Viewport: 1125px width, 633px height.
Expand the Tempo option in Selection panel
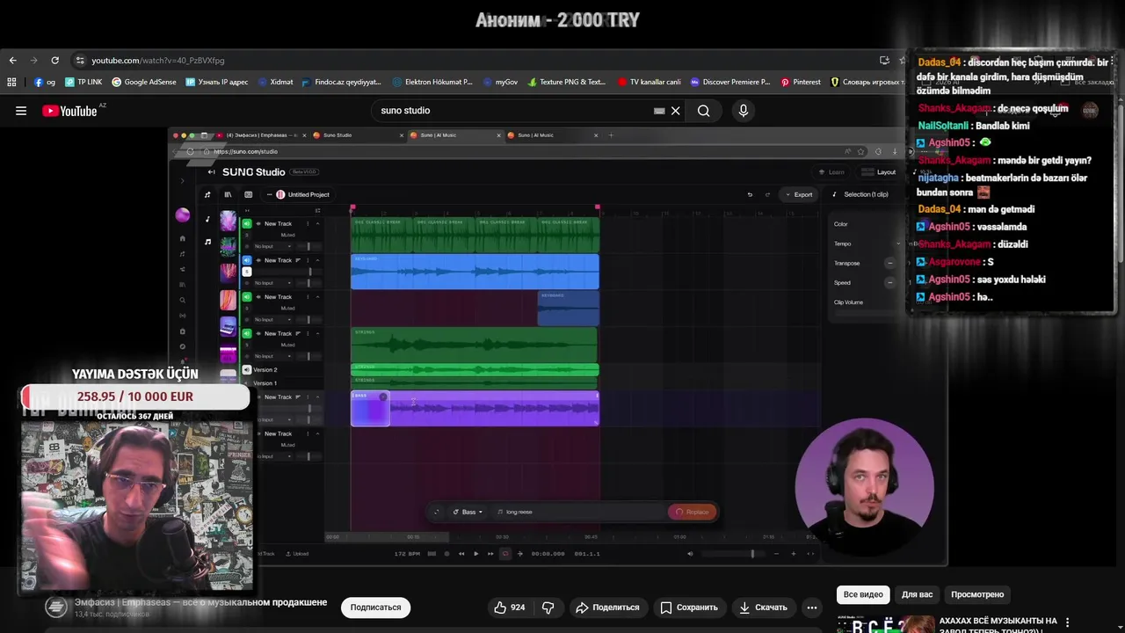pos(898,244)
